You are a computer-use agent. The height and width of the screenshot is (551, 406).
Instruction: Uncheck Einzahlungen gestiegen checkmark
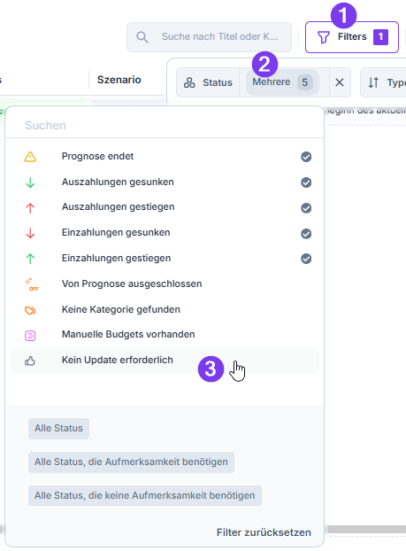[x=306, y=259]
